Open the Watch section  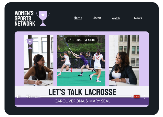116,18
